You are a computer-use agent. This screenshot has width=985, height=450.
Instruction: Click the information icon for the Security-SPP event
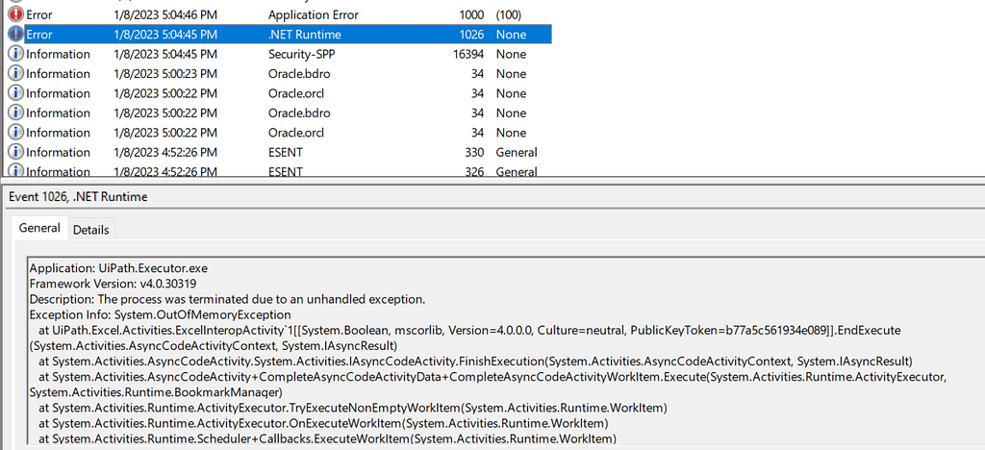(15, 54)
